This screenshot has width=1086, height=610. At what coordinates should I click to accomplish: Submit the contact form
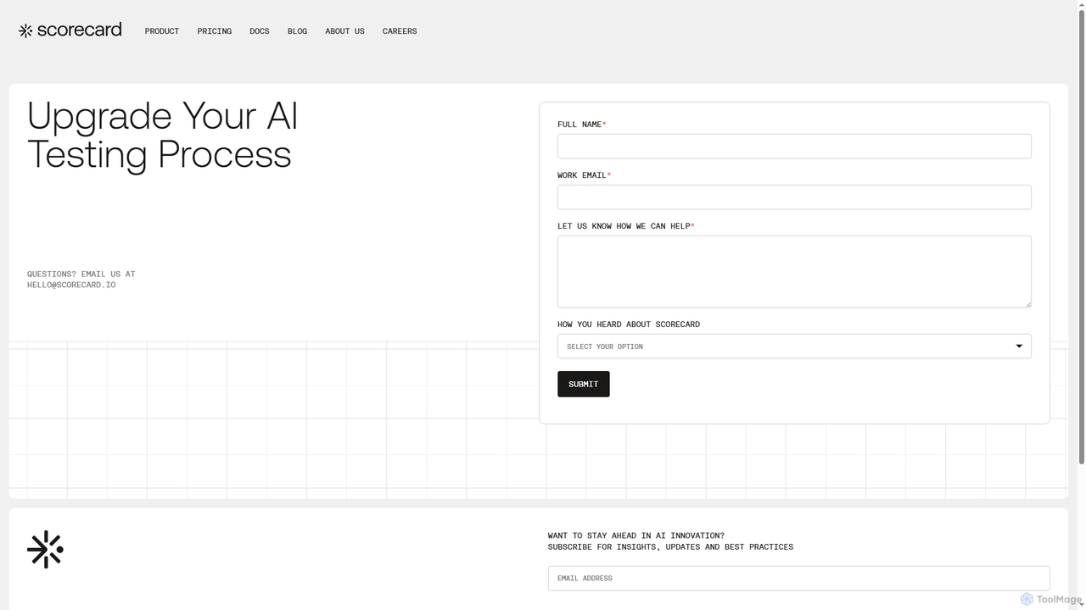(583, 384)
